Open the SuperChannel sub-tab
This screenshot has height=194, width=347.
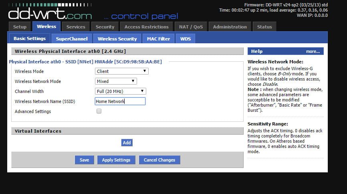(x=72, y=39)
